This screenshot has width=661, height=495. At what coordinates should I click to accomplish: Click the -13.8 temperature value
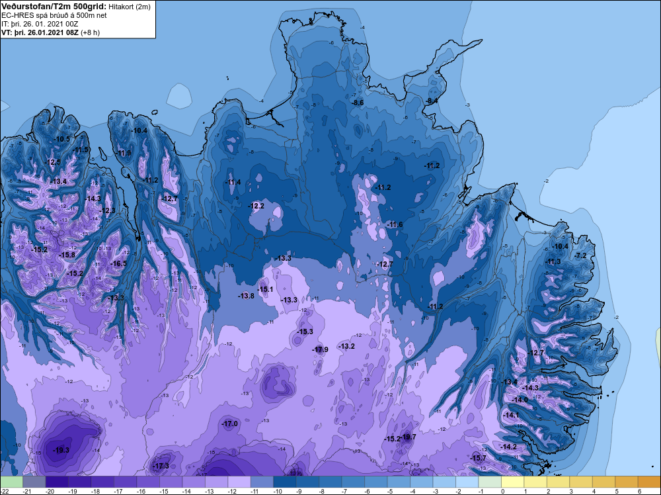pyautogui.click(x=246, y=296)
